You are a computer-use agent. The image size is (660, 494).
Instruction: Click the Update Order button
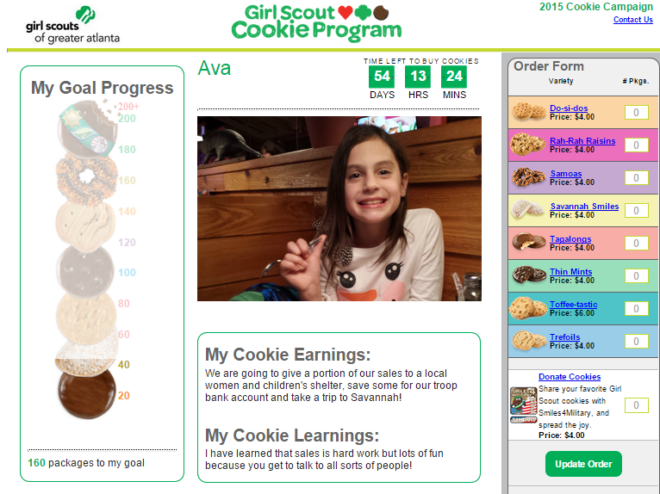pos(583,464)
